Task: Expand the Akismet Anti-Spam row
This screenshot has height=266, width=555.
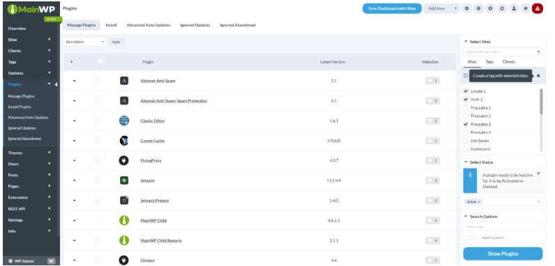Action: 74,81
